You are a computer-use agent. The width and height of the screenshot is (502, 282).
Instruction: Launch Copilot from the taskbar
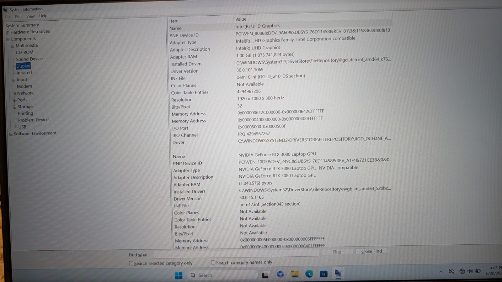(x=280, y=274)
